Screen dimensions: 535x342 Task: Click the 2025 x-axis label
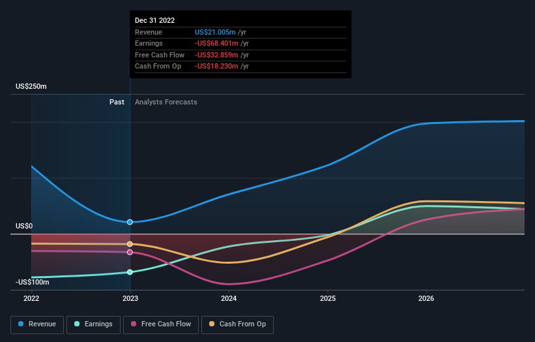click(x=328, y=298)
